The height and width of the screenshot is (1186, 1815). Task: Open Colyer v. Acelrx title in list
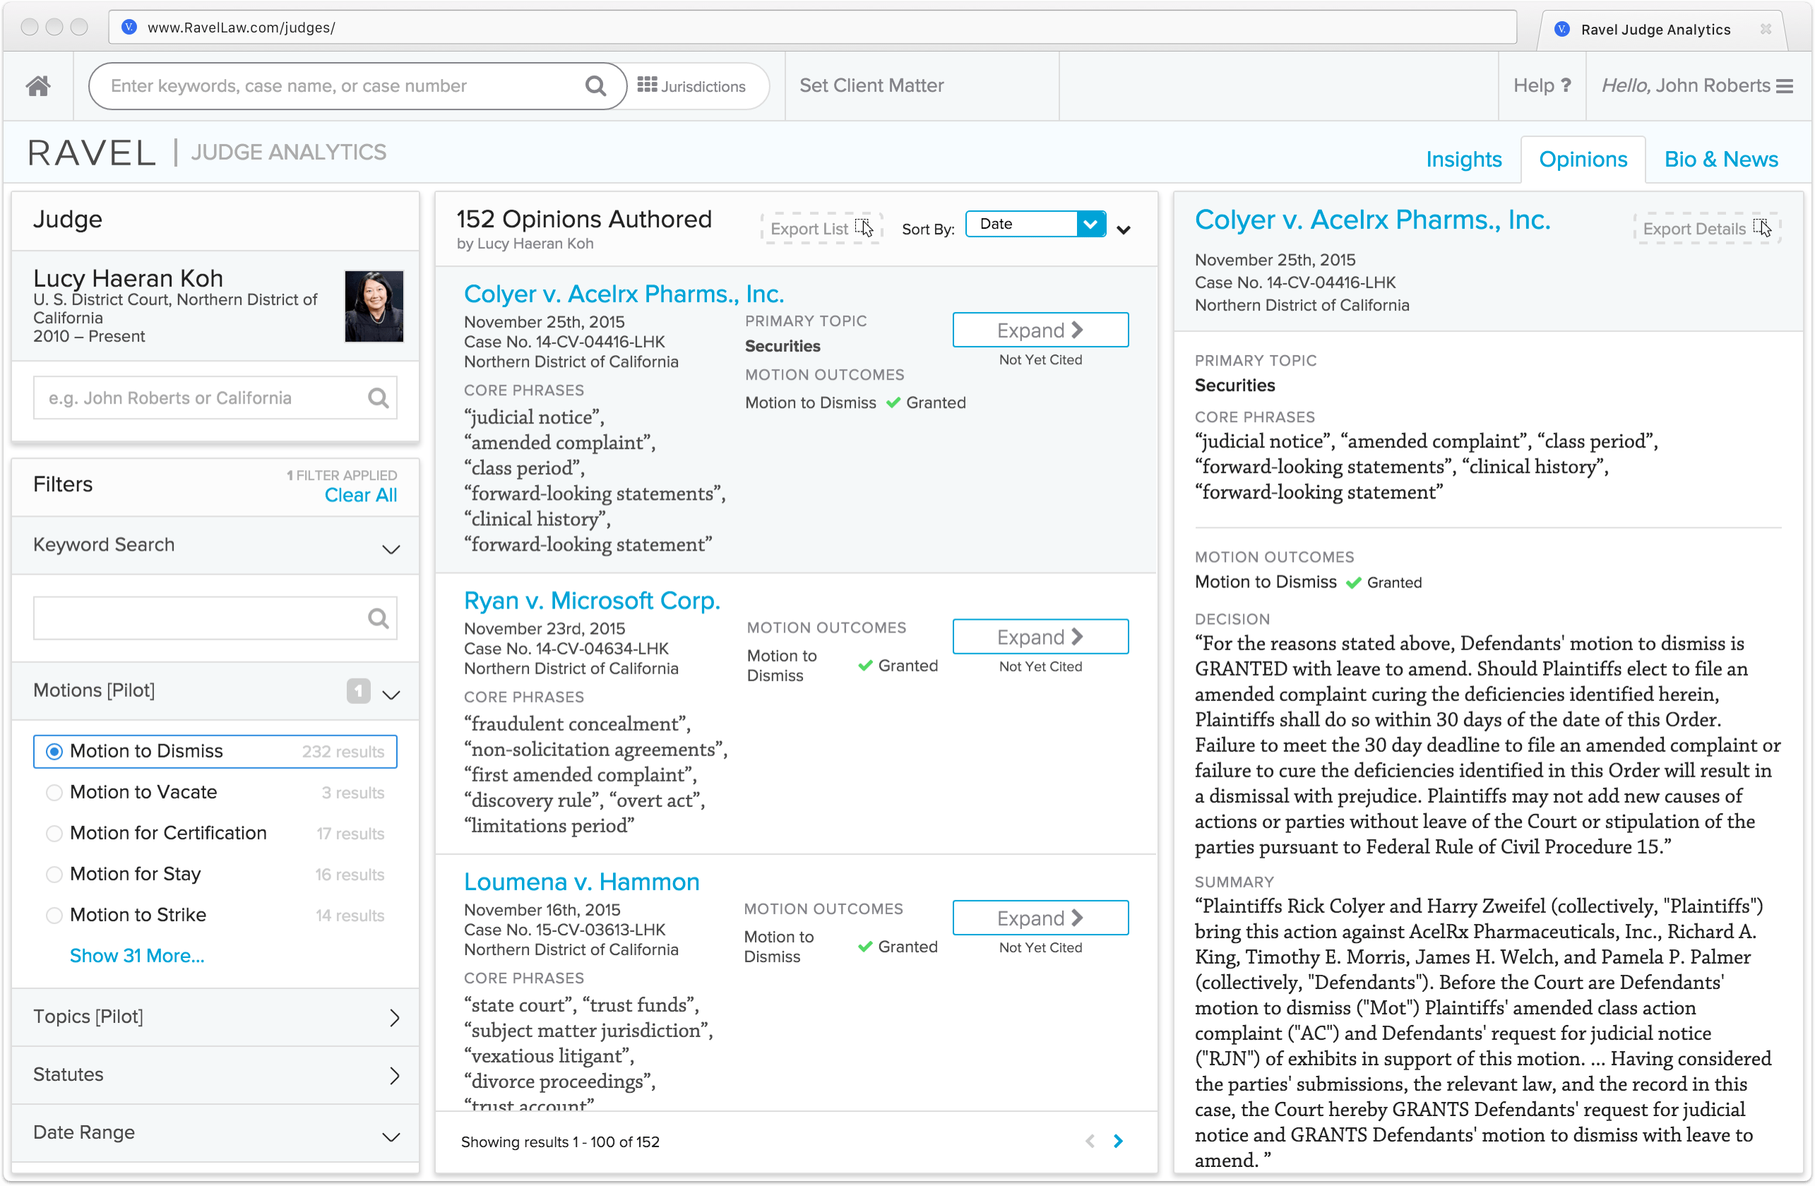pyautogui.click(x=624, y=294)
